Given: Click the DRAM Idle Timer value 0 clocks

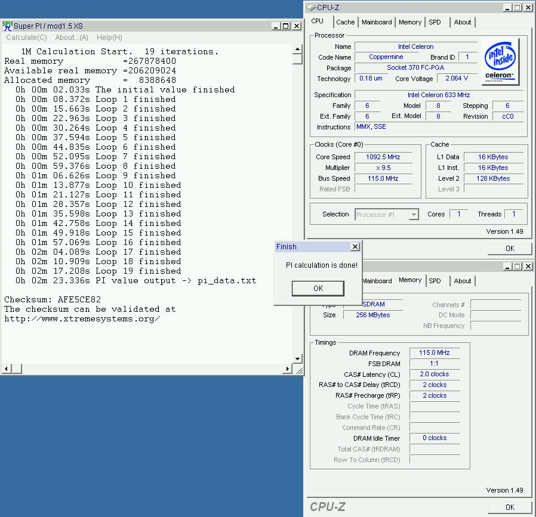Looking at the screenshot, I should coord(435,438).
